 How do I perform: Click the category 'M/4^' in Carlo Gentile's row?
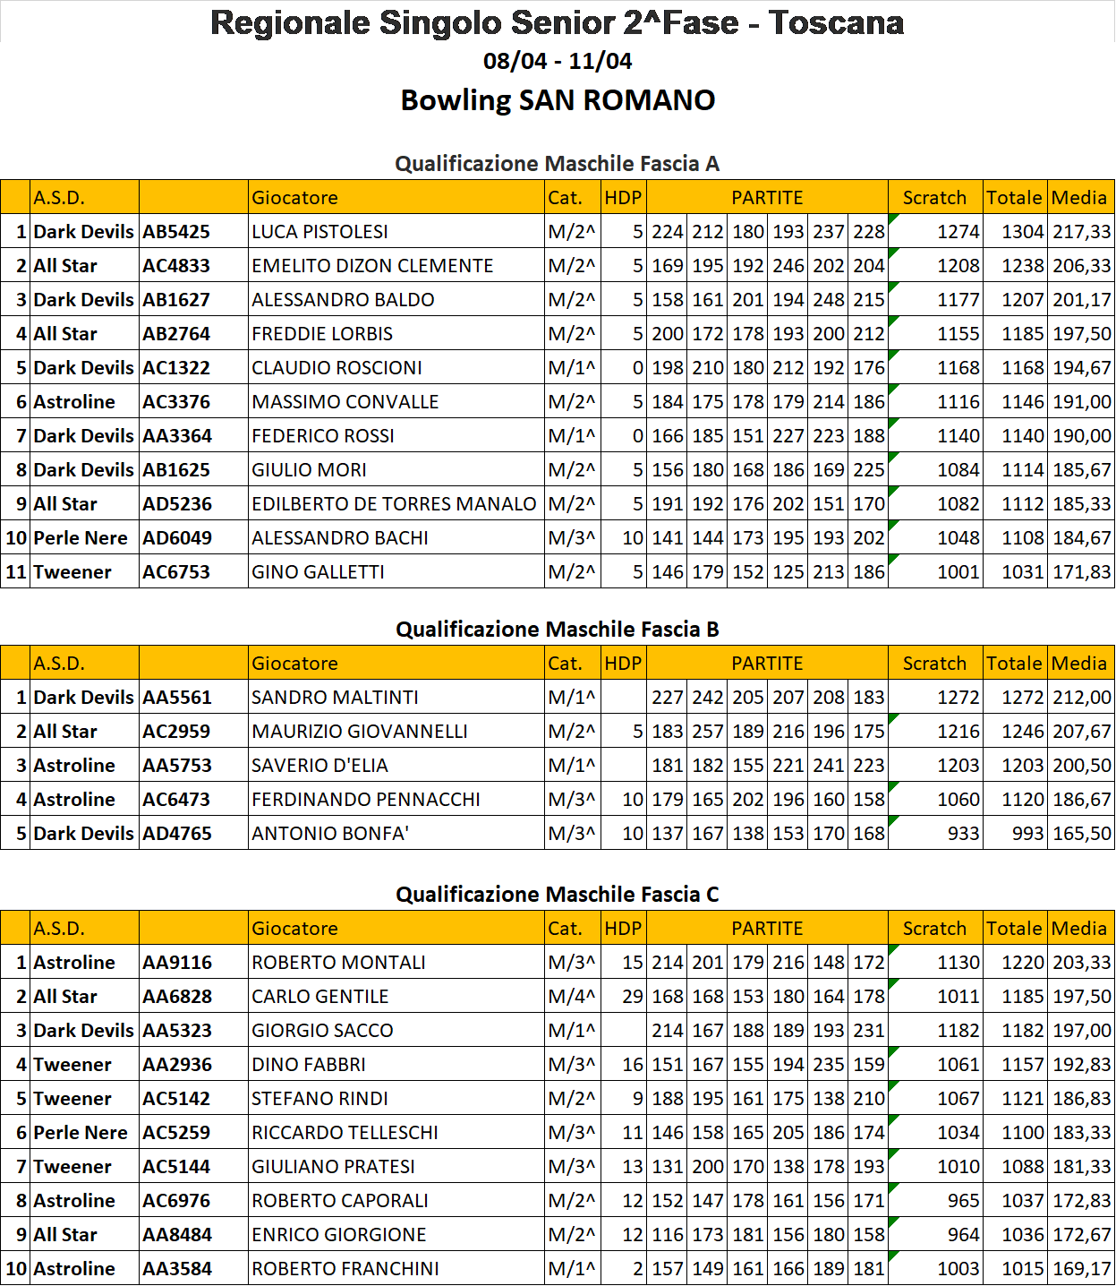572,997
